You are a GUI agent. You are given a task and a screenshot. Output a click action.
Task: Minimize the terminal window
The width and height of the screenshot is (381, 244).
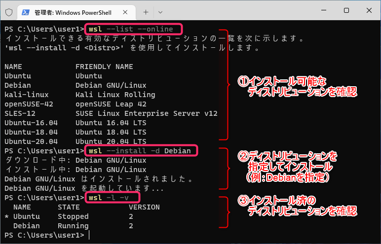324,10
